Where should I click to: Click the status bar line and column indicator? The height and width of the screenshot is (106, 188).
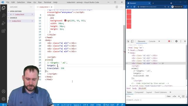click(x=66, y=105)
